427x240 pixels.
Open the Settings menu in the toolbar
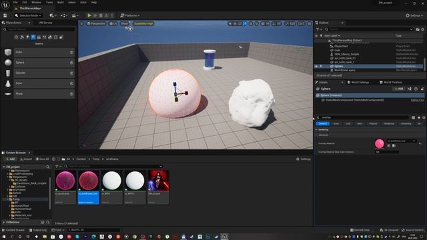coord(414,15)
